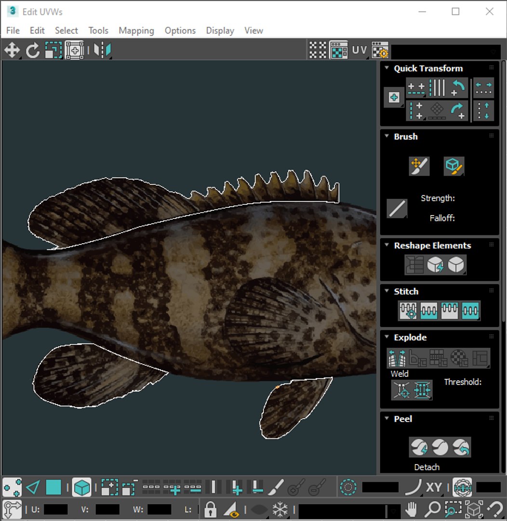Toggle Select By Element UV mode
This screenshot has width=507, height=521.
click(x=81, y=488)
